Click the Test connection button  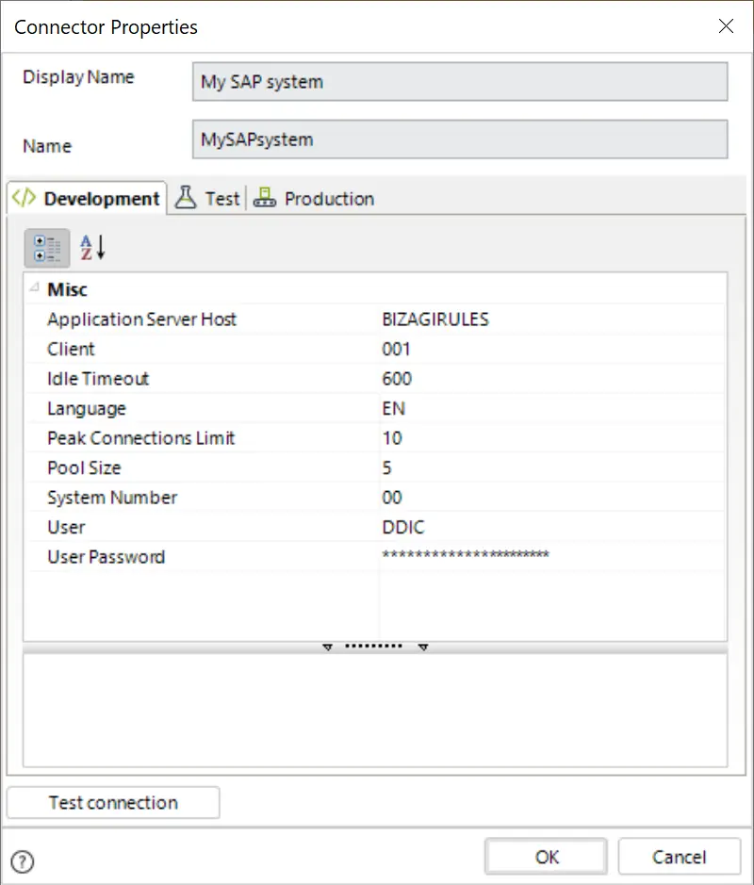(x=113, y=802)
